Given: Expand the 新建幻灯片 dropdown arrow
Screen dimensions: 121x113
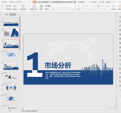Looking at the screenshot, I should click(x=38, y=9).
